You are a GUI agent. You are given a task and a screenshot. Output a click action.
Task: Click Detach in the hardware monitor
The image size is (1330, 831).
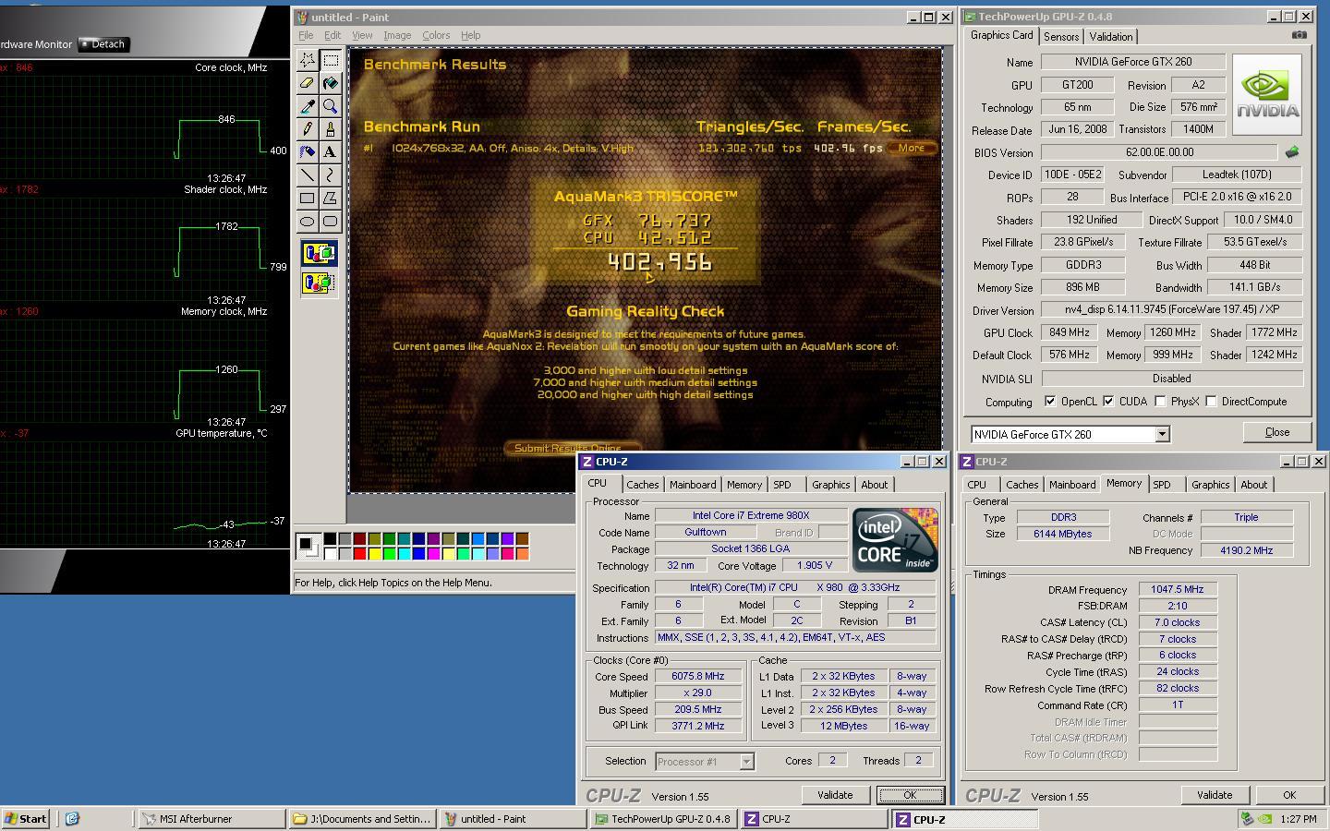coord(103,44)
